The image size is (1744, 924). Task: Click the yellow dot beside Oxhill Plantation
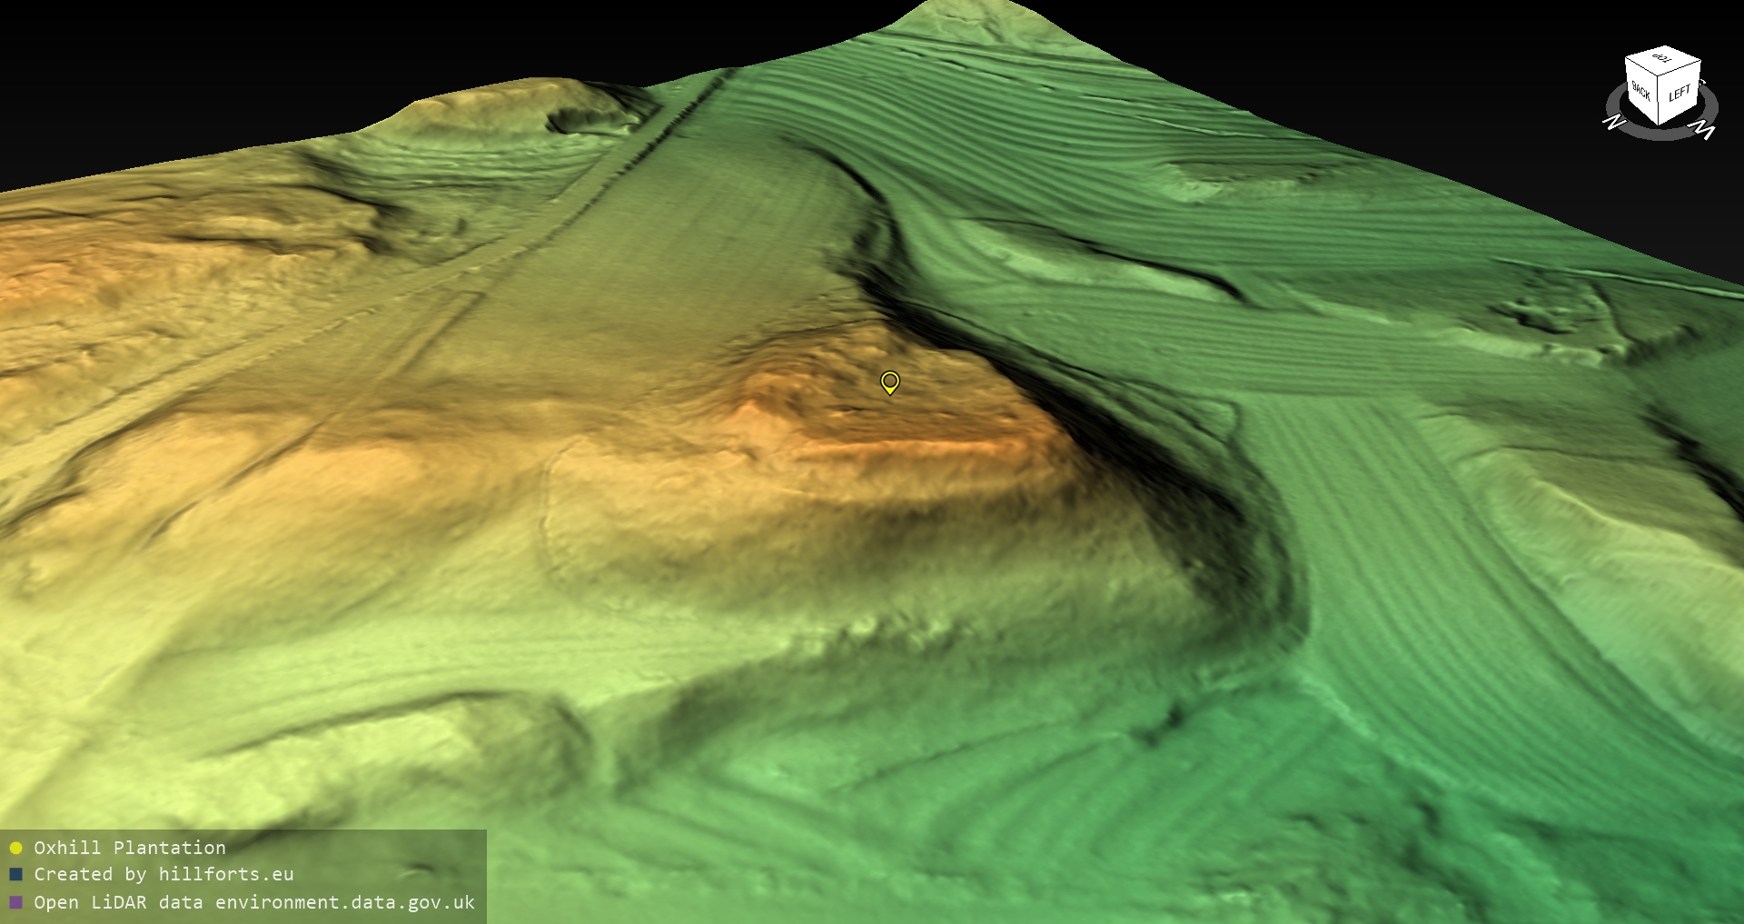15,849
